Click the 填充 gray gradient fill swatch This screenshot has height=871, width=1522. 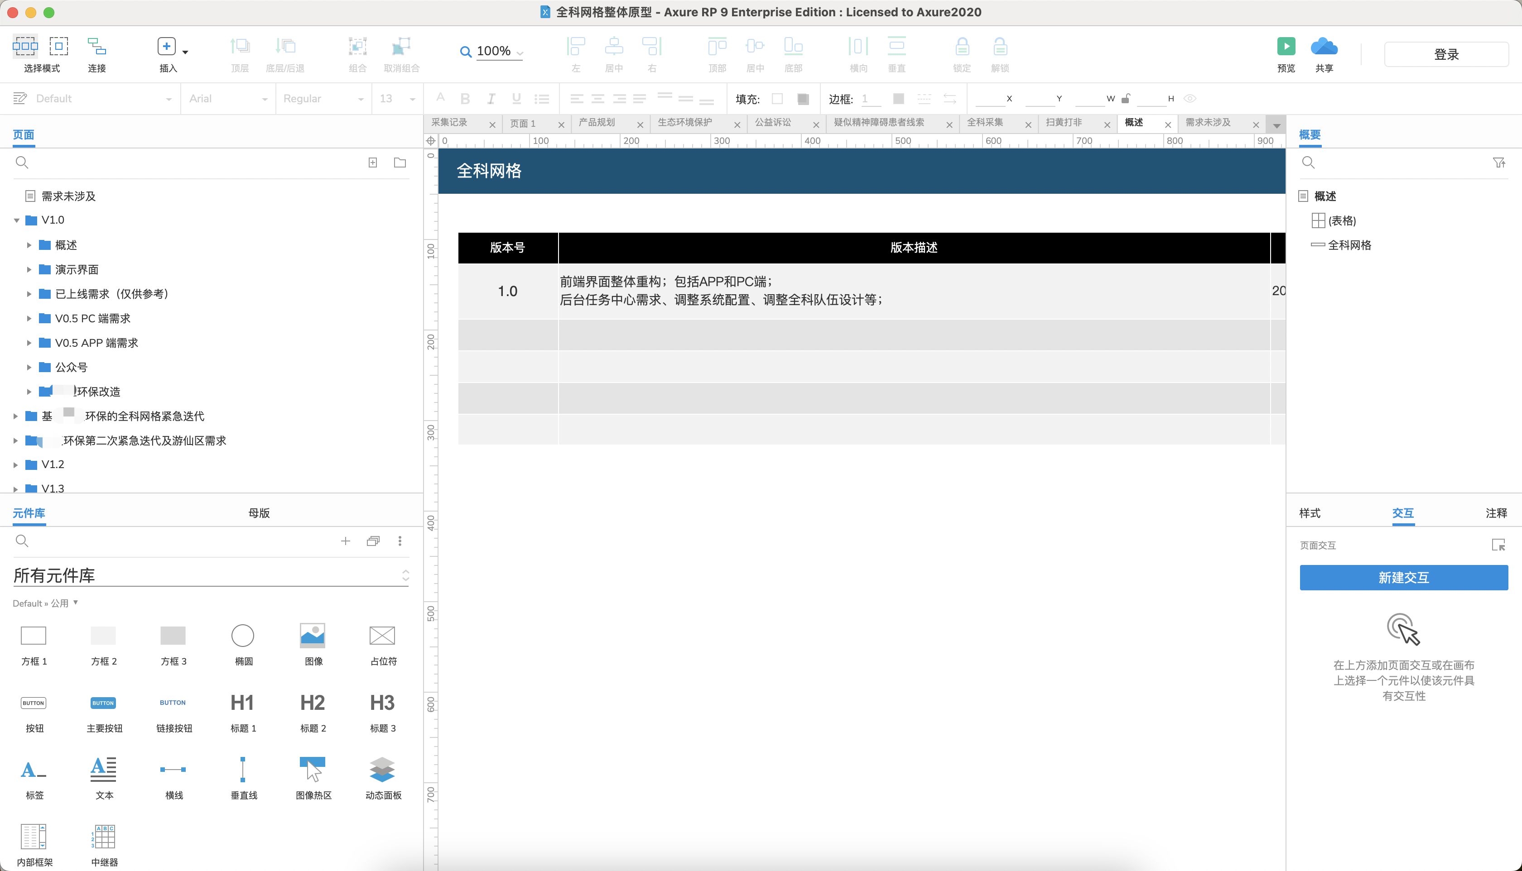click(x=803, y=99)
